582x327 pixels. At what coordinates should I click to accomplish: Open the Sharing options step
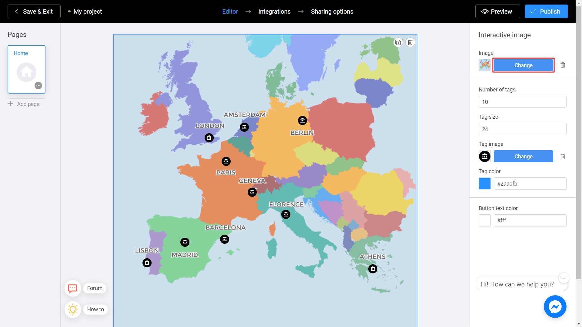(332, 12)
